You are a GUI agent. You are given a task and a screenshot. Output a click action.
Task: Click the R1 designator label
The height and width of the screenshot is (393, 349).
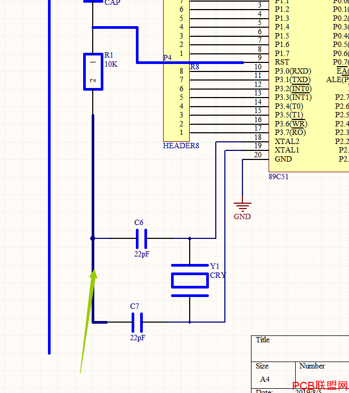109,55
